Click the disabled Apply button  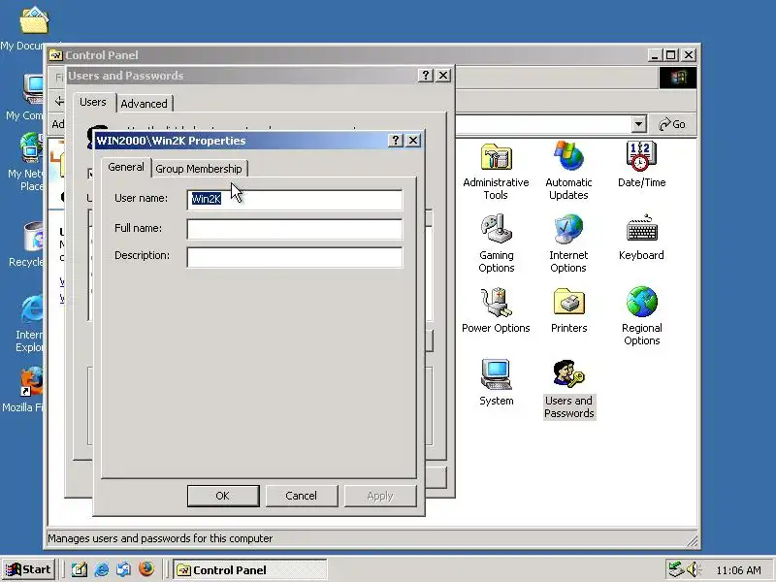380,496
